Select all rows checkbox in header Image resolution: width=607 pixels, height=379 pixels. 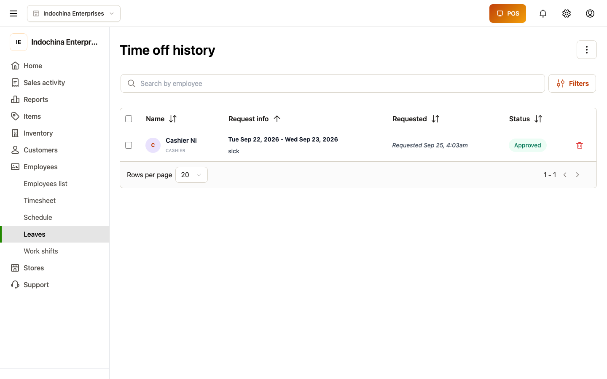pos(129,119)
